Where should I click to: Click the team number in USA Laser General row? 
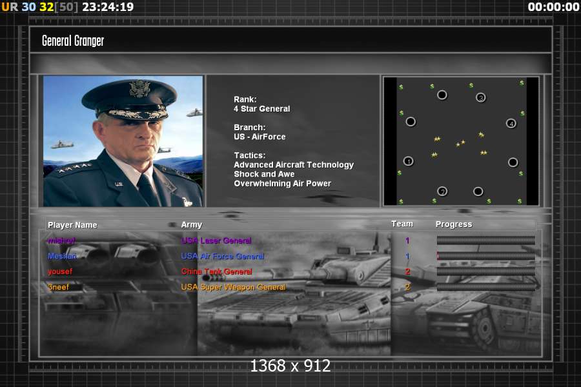407,241
